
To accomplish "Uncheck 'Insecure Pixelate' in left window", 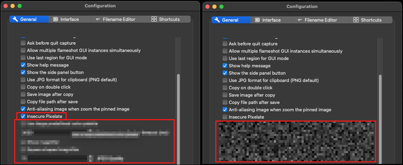I will (x=23, y=116).
